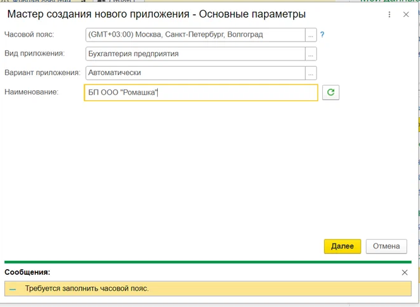Image resolution: width=420 pixels, height=307 pixels.
Task: Close the application creation wizard dialog
Action: click(x=406, y=14)
